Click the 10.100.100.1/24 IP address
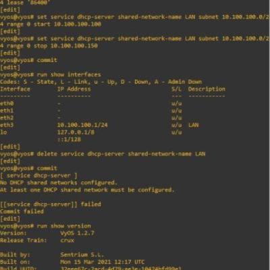 coord(82,125)
